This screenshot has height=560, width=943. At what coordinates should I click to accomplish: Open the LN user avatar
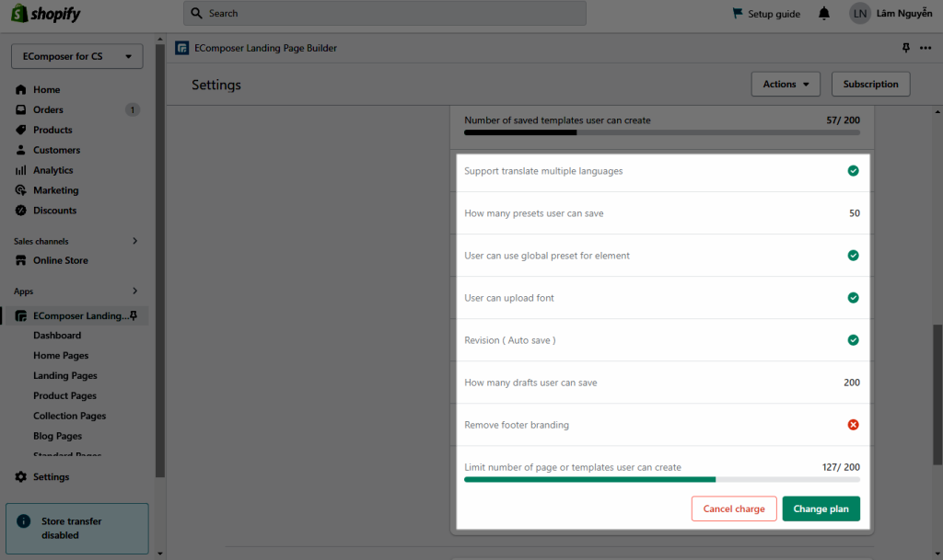(x=860, y=13)
